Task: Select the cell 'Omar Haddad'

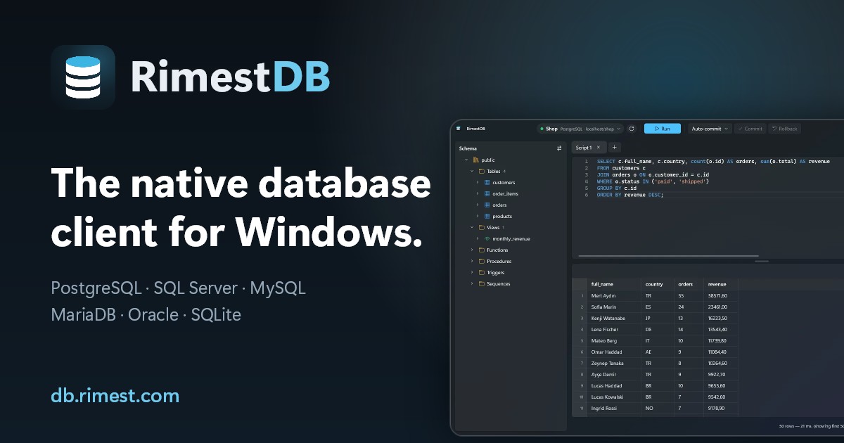Action: pos(614,352)
